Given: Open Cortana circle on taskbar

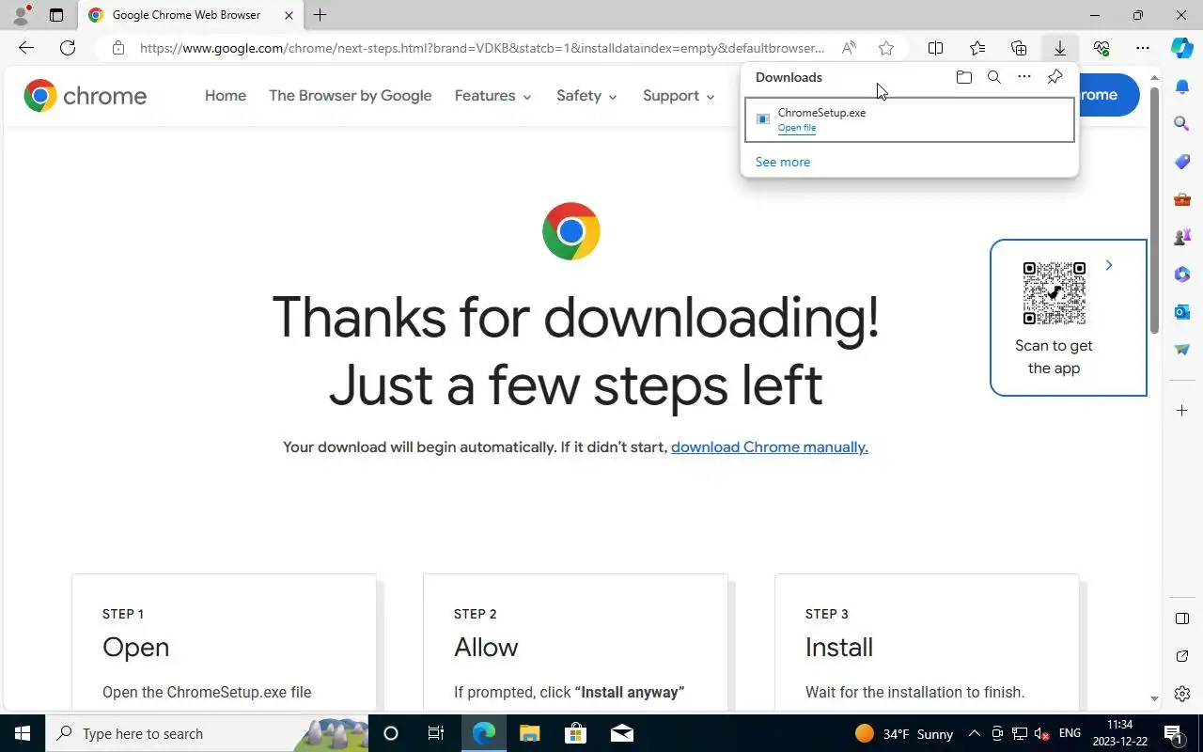Looking at the screenshot, I should [391, 733].
